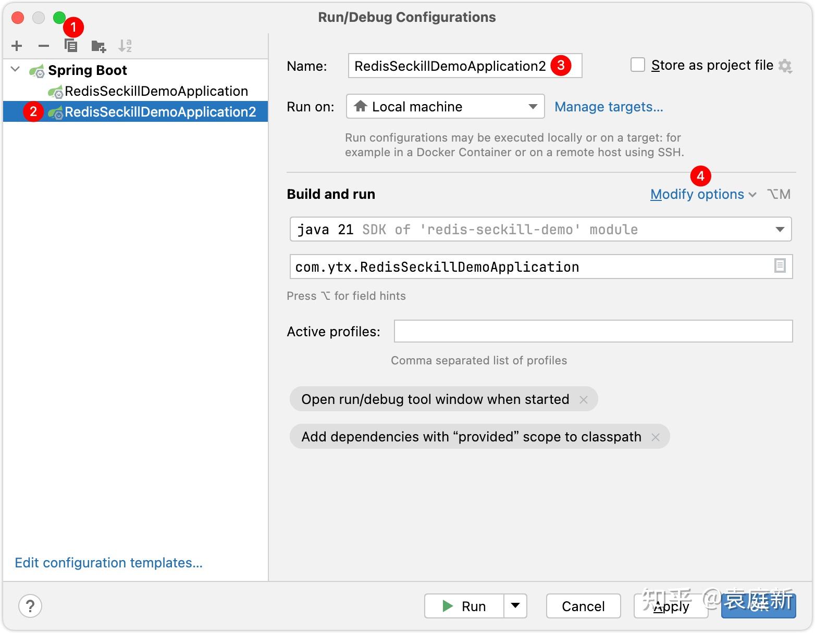Remove the provided scope dependencies option
This screenshot has width=815, height=633.
pos(656,437)
